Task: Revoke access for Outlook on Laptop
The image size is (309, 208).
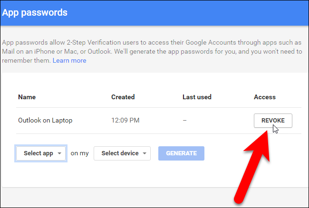Action: point(273,121)
